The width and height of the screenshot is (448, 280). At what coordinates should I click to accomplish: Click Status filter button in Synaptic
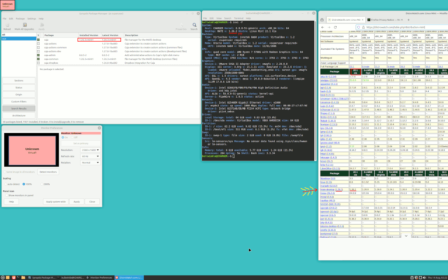point(19,87)
